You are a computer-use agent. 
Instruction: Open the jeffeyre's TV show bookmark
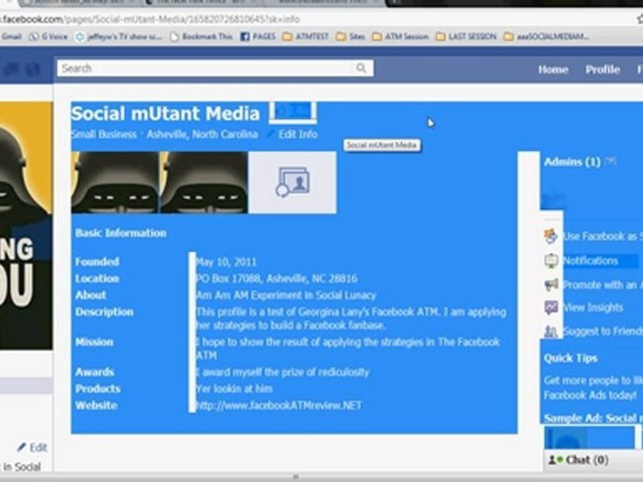[119, 36]
